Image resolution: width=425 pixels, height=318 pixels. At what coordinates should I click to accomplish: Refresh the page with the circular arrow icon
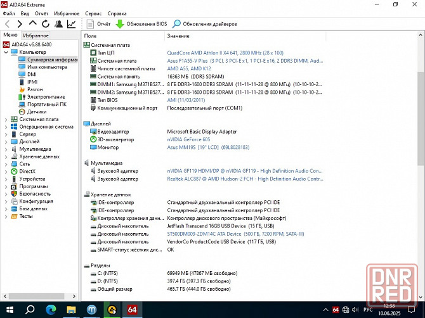pos(46,24)
